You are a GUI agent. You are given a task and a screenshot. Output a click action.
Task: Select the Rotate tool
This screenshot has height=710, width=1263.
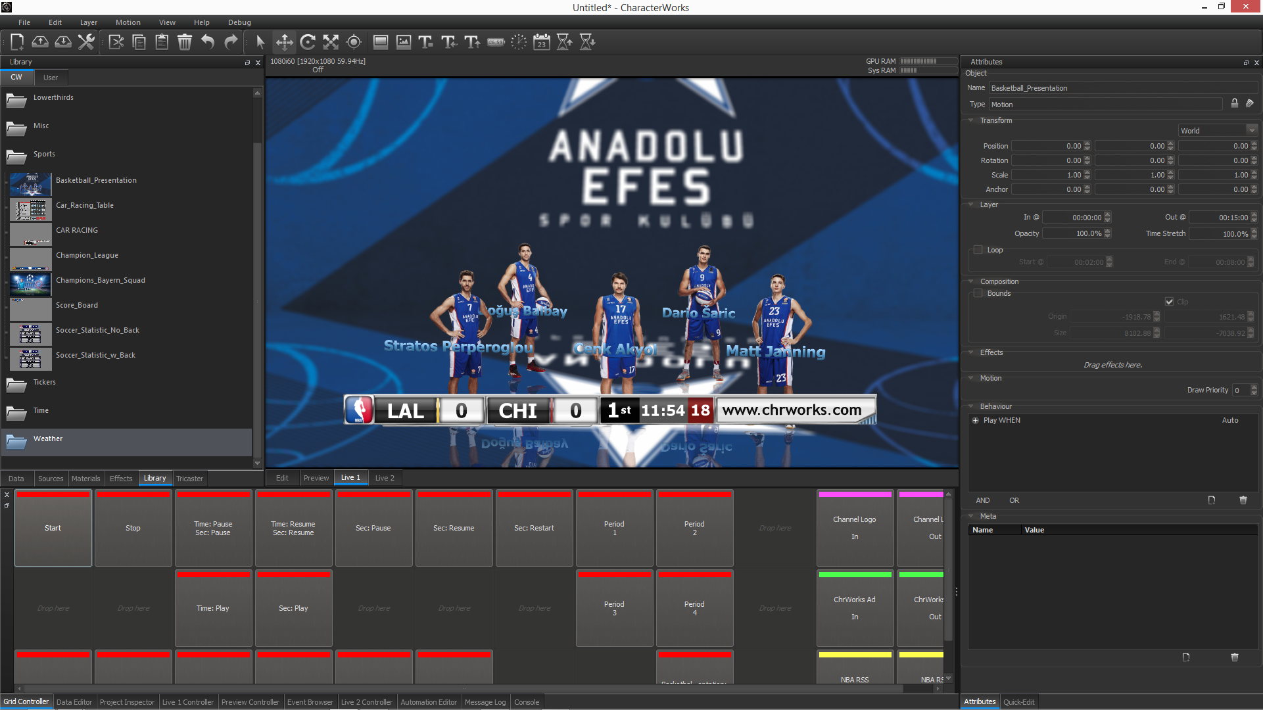tap(307, 42)
